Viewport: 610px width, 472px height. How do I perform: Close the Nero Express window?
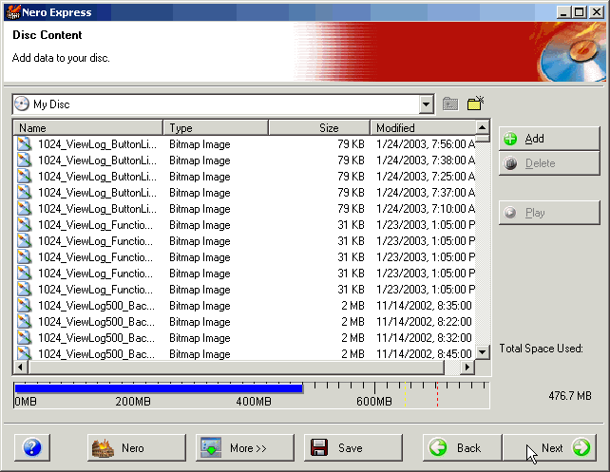[596, 12]
